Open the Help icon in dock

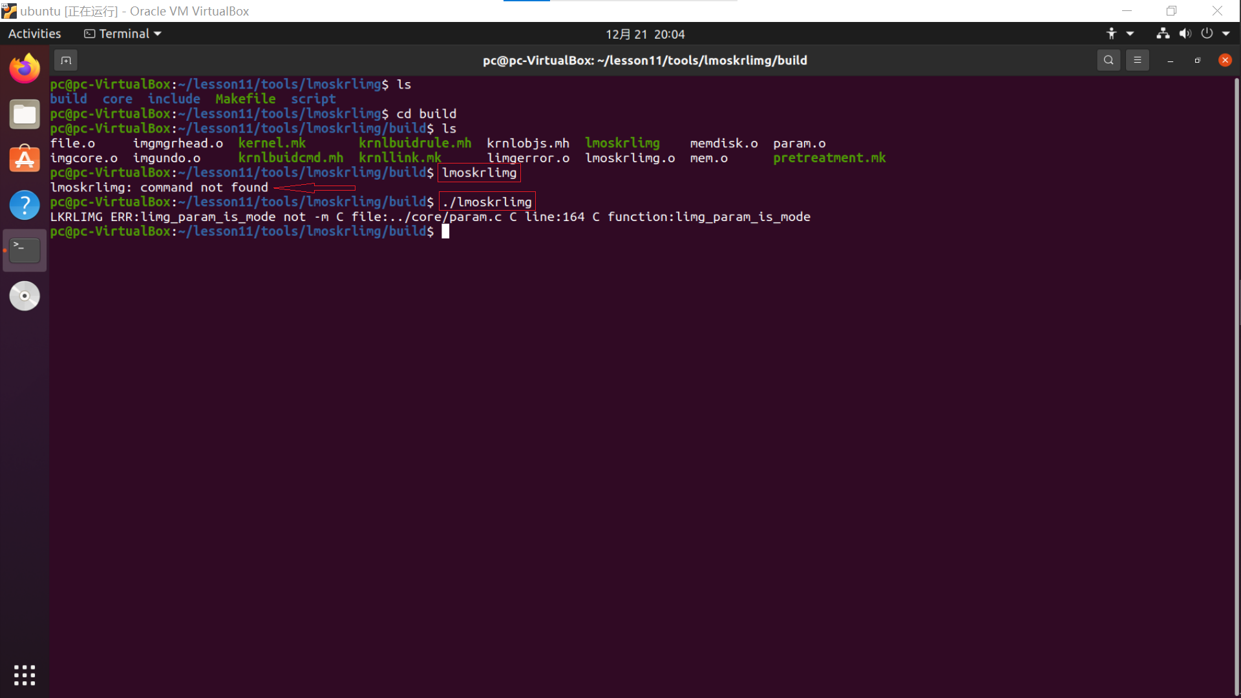coord(25,205)
